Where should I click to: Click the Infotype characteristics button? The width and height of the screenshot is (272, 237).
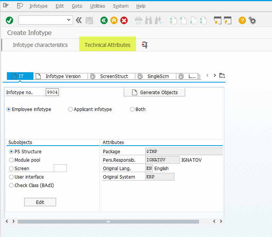click(40, 45)
